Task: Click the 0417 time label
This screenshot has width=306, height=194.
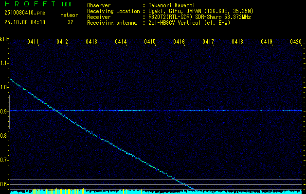Action: 208,42
